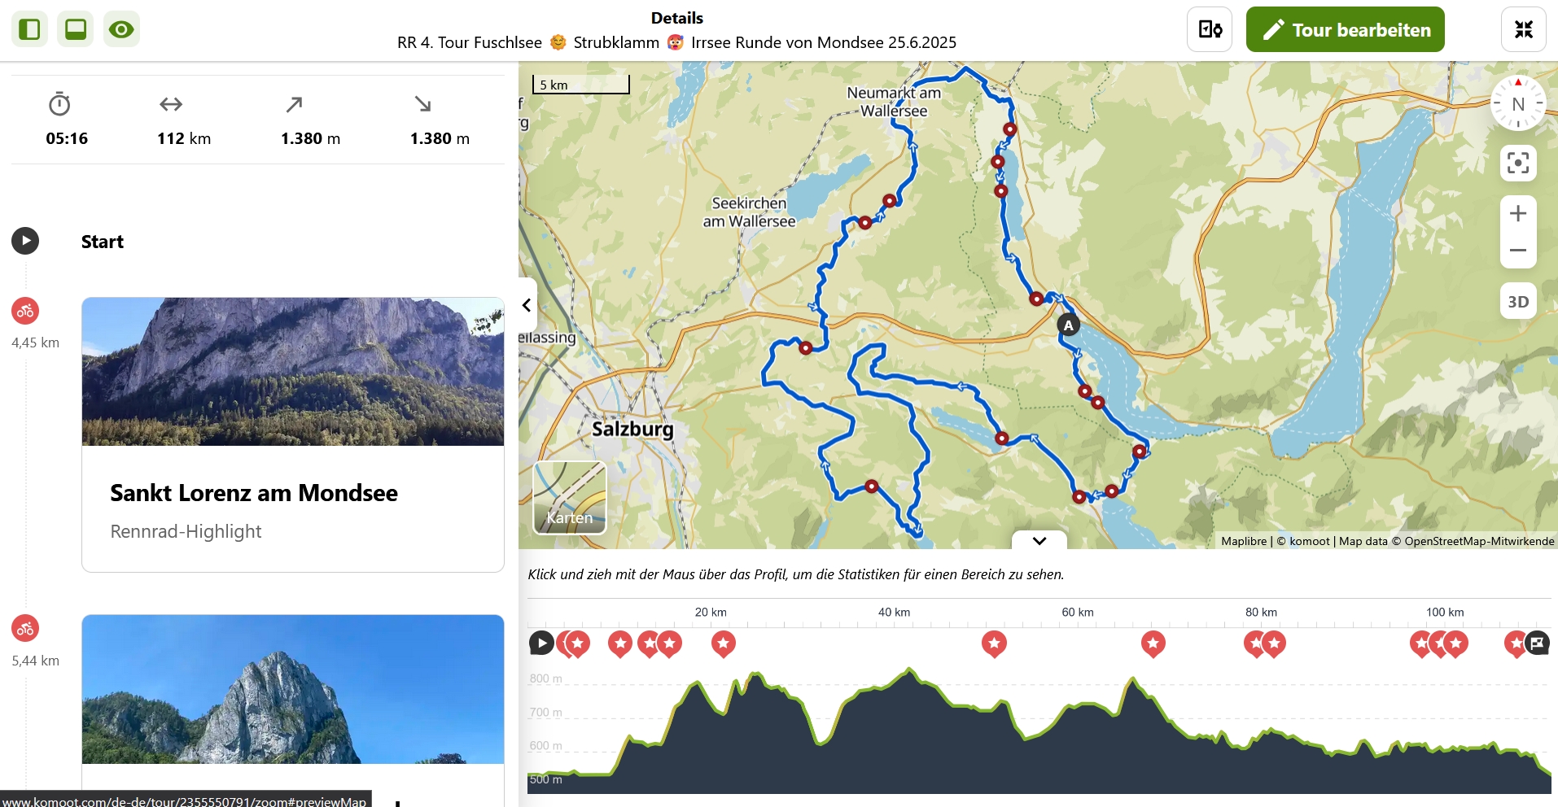Image resolution: width=1558 pixels, height=807 pixels.
Task: Click the Start play icon in the waypoint list
Action: (25, 241)
